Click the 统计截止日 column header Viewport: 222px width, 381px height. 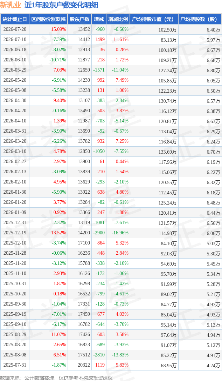(x=15, y=19)
